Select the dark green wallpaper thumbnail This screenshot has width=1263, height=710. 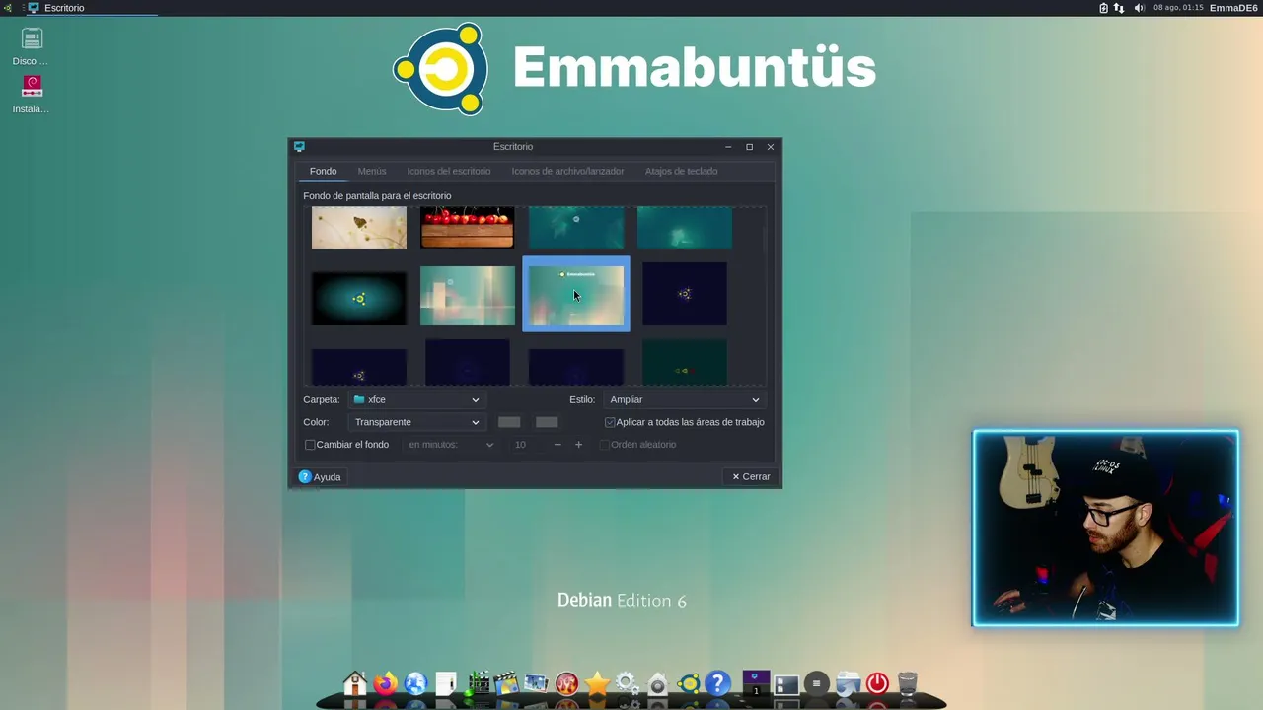pyautogui.click(x=685, y=362)
